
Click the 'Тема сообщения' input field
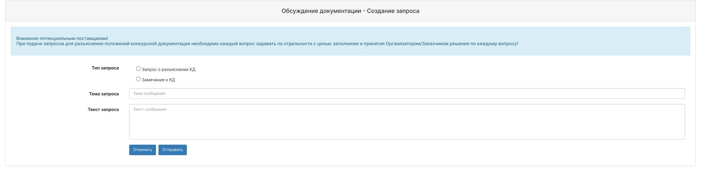(x=407, y=93)
